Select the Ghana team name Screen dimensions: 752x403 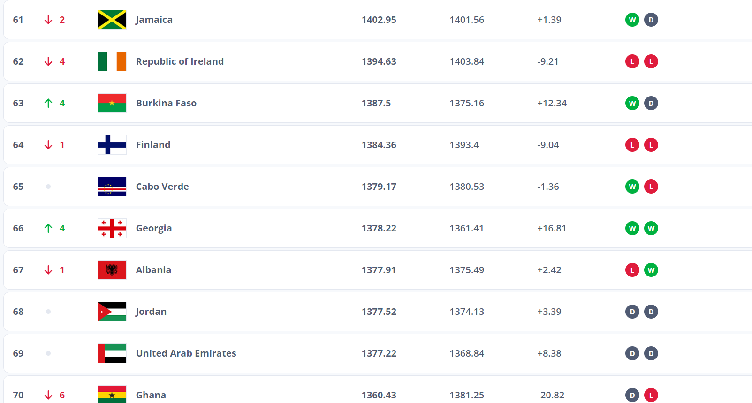pyautogui.click(x=151, y=395)
